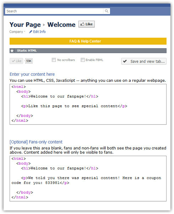The height and width of the screenshot is (214, 174).
Task: Click the Optional Fans-only content heading
Action: pyautogui.click(x=36, y=142)
